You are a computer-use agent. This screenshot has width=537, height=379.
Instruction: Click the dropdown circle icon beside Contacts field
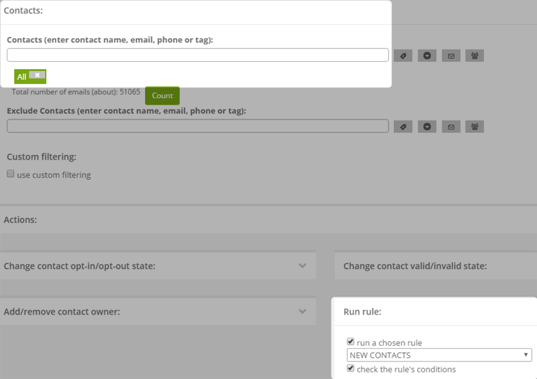click(x=427, y=56)
